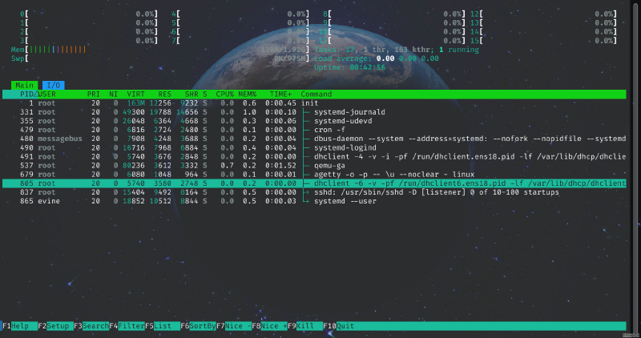
Task: Select the agetty process row
Action: tap(314, 174)
